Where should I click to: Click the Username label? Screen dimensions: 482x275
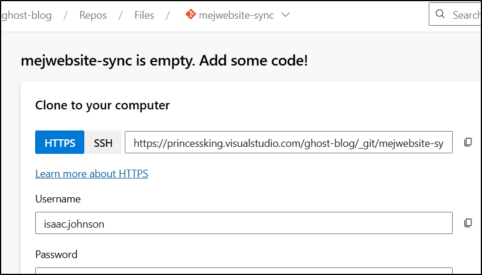[58, 199]
